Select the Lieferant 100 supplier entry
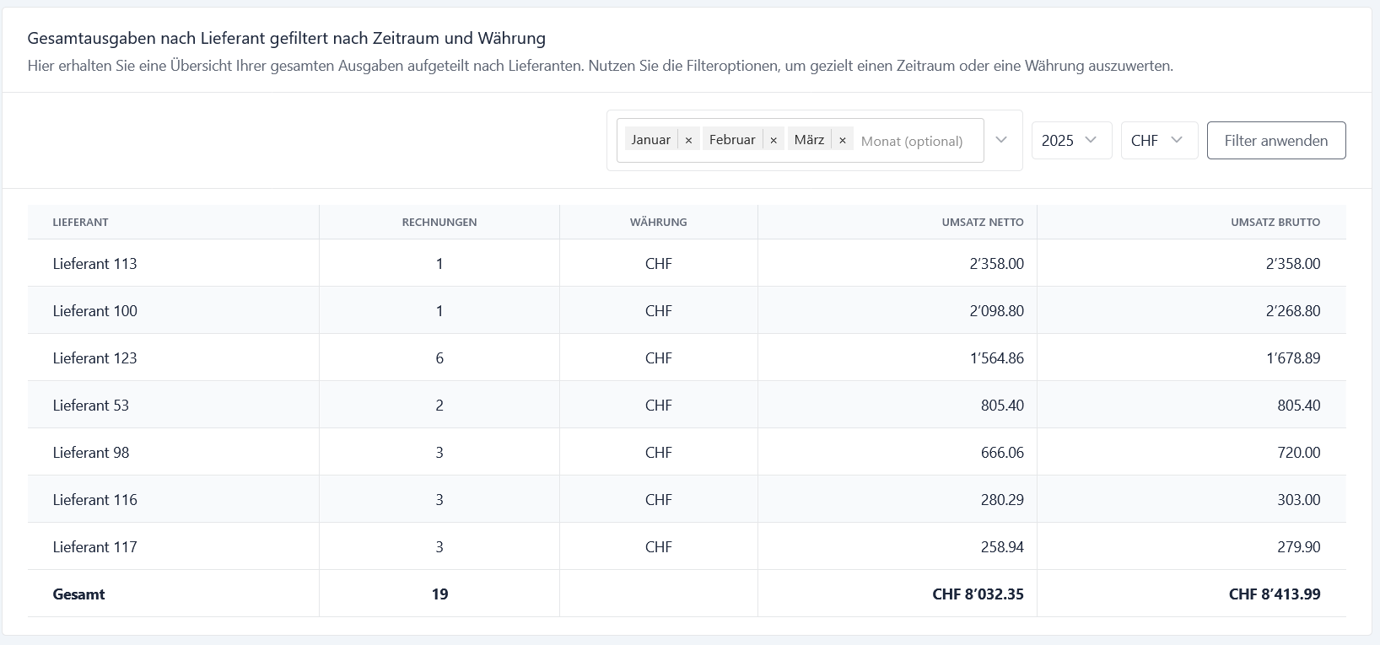1380x645 pixels. [x=94, y=311]
